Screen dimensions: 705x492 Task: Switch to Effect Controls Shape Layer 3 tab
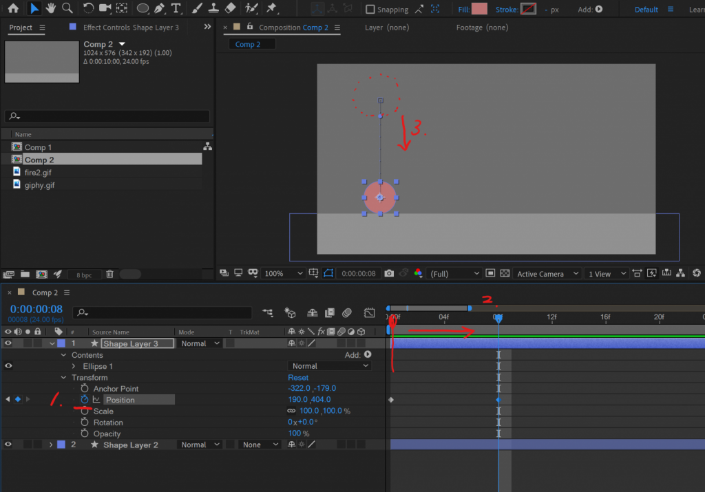pos(131,28)
